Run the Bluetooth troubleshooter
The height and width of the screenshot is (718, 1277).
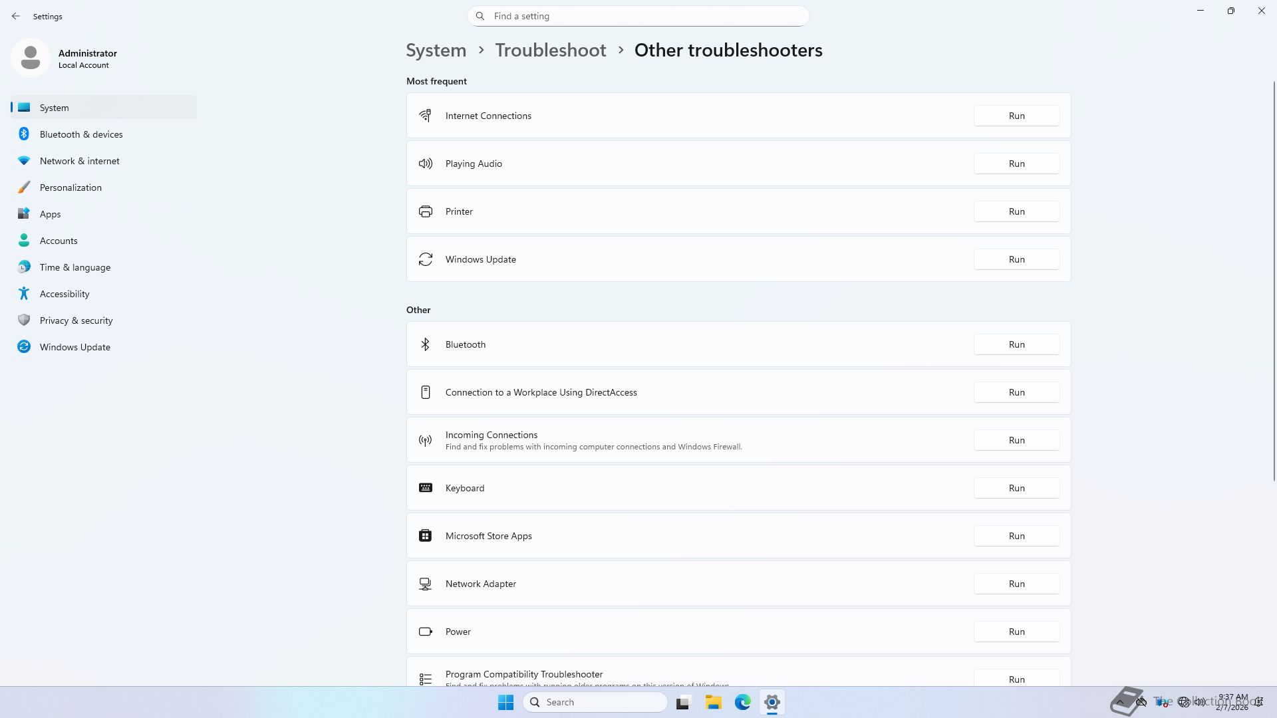coord(1016,344)
